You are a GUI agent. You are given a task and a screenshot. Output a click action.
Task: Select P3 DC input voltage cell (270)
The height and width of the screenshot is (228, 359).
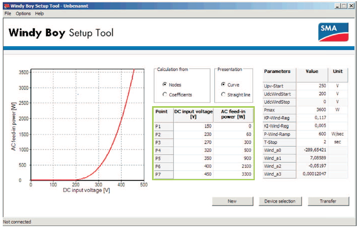[194, 142]
